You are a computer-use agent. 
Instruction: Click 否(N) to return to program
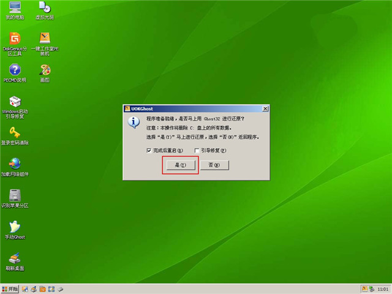click(214, 165)
